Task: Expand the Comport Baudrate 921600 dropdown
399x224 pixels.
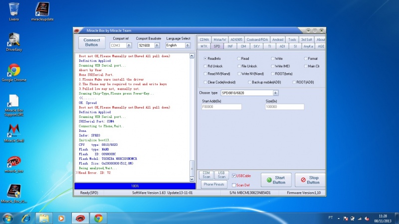Action: click(157, 45)
